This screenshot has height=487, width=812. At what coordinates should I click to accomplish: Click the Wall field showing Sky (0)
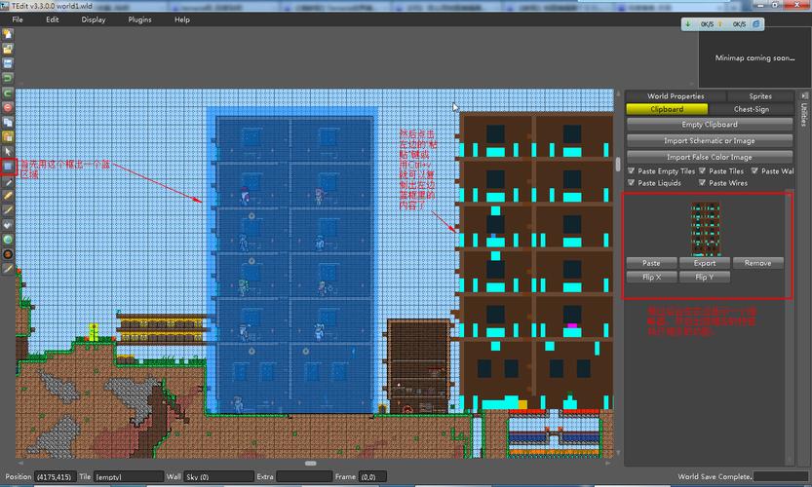pos(219,476)
